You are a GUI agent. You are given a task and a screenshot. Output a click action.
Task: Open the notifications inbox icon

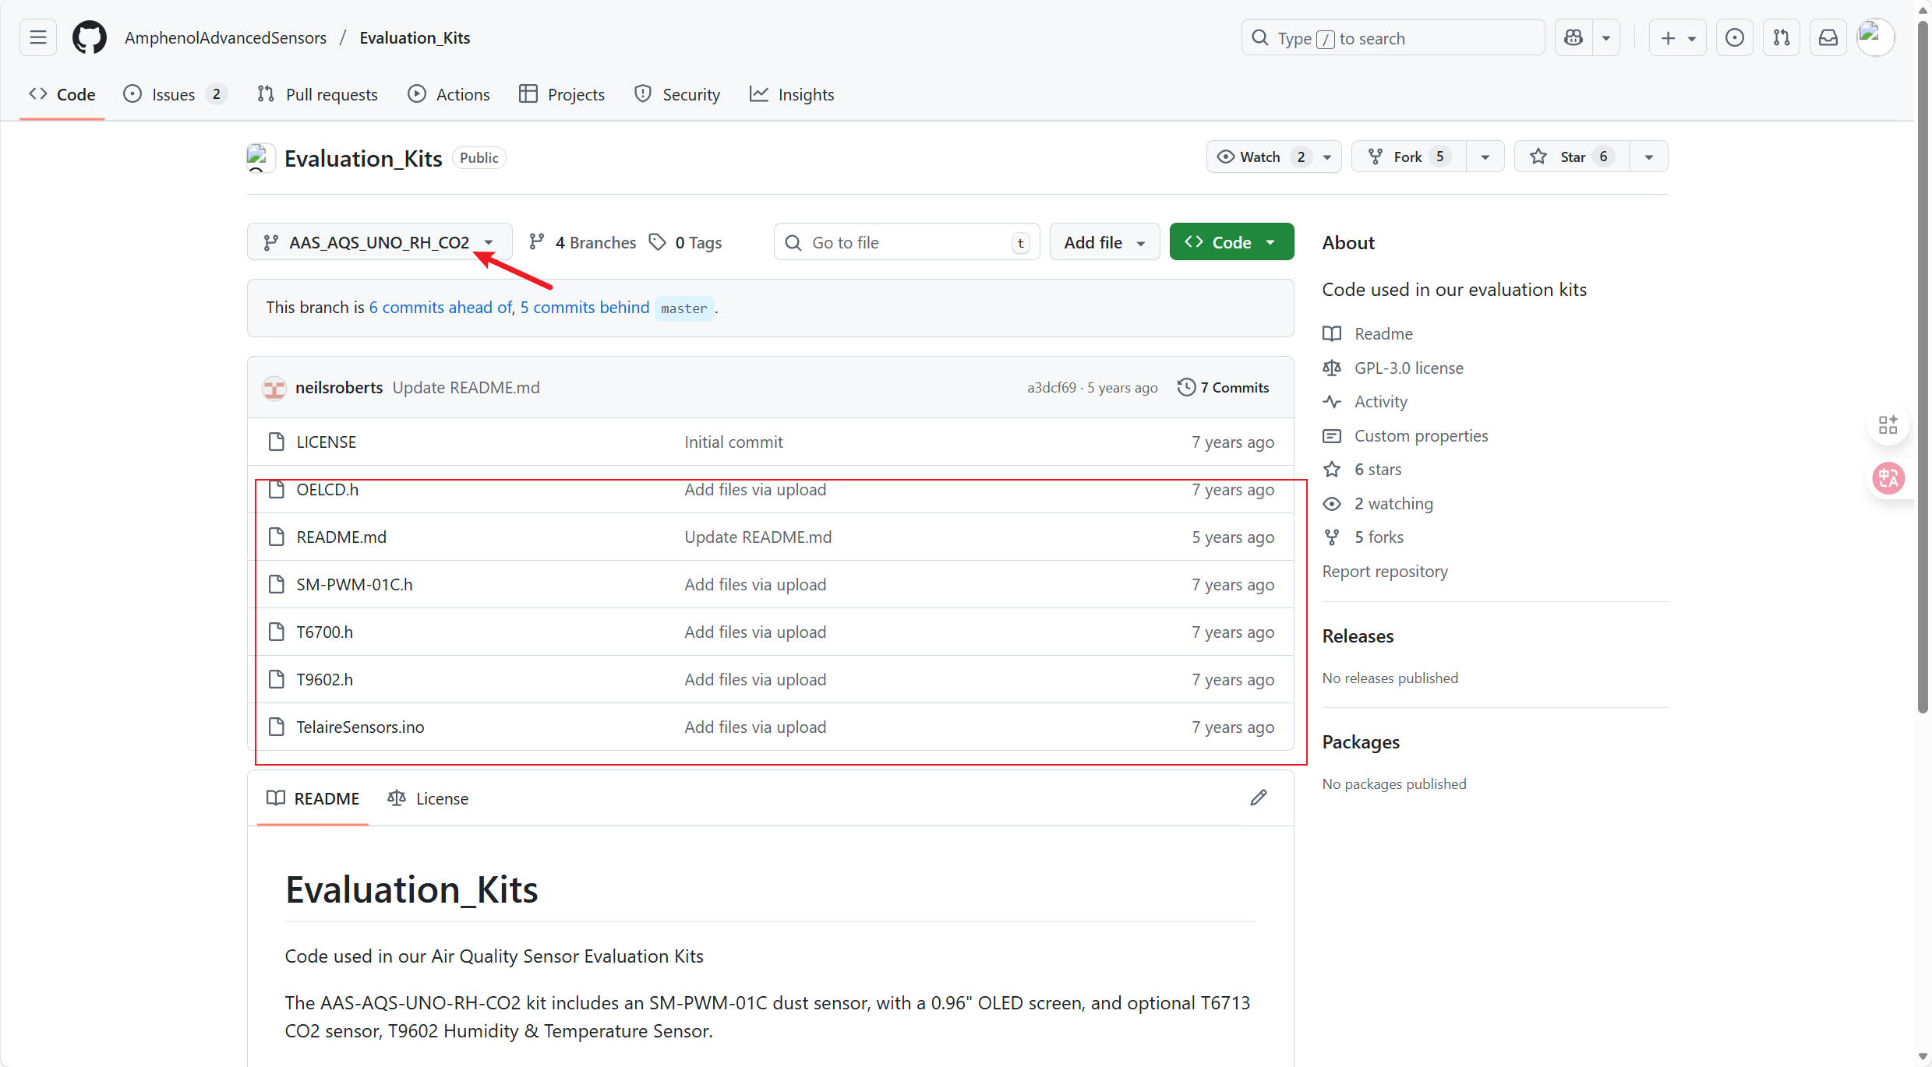tap(1828, 37)
